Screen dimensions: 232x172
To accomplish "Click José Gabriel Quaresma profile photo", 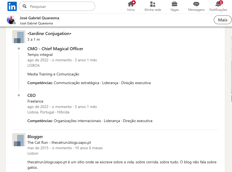I will tap(11, 20).
